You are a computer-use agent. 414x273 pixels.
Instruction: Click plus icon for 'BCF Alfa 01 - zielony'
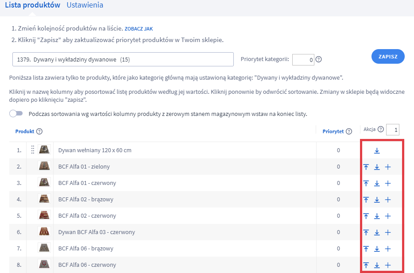(387, 167)
